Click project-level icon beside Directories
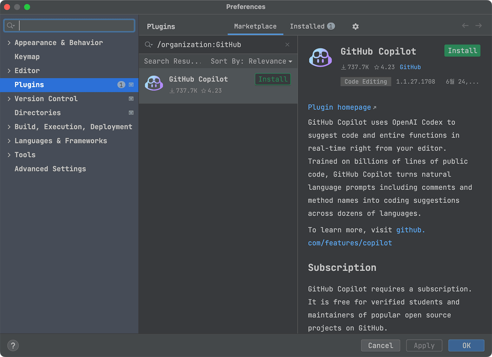The image size is (492, 357). pyautogui.click(x=131, y=113)
